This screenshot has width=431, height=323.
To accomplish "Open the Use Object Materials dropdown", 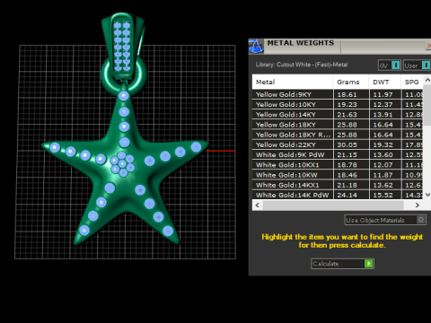I will tap(385, 220).
